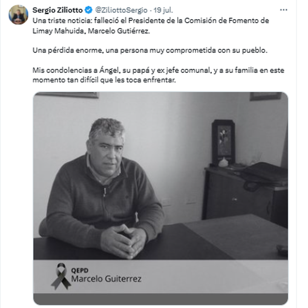Click the 'Una pérdida enorme' sentence

150,50
